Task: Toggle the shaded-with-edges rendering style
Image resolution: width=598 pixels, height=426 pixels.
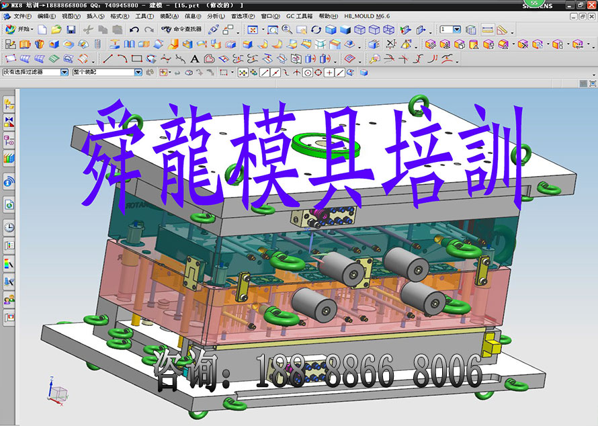Action: 331,30
